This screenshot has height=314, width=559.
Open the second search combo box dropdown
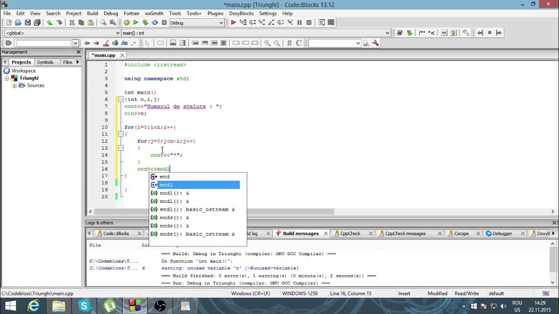click(x=358, y=43)
